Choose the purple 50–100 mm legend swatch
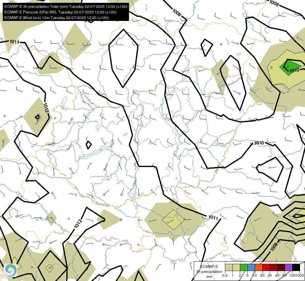Image resolution: width=305 pixels, height=281 pixels. [x=289, y=267]
